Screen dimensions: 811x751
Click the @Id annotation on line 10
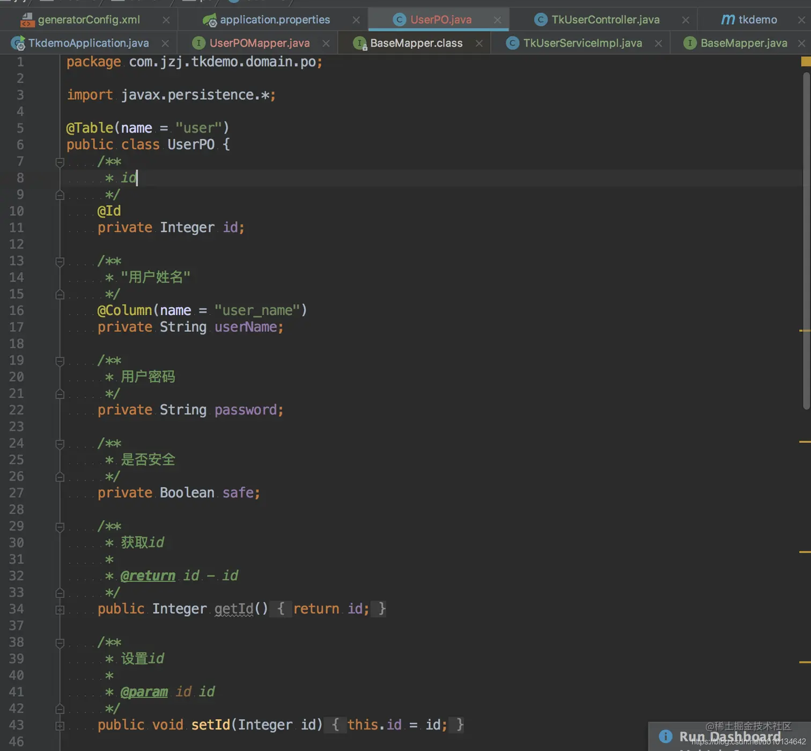click(109, 211)
